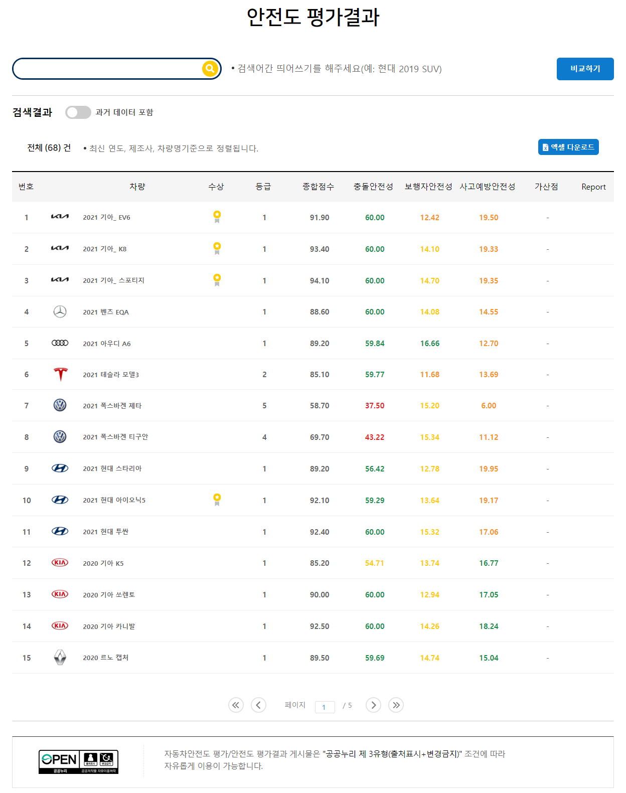The width and height of the screenshot is (626, 793).
Task: Click the 2020 기아 카니발 vehicle name
Action: click(x=109, y=626)
